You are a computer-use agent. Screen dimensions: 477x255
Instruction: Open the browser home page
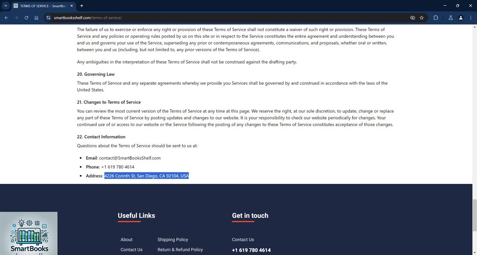pyautogui.click(x=36, y=18)
